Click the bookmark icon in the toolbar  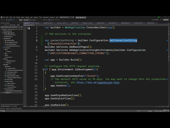59,20
